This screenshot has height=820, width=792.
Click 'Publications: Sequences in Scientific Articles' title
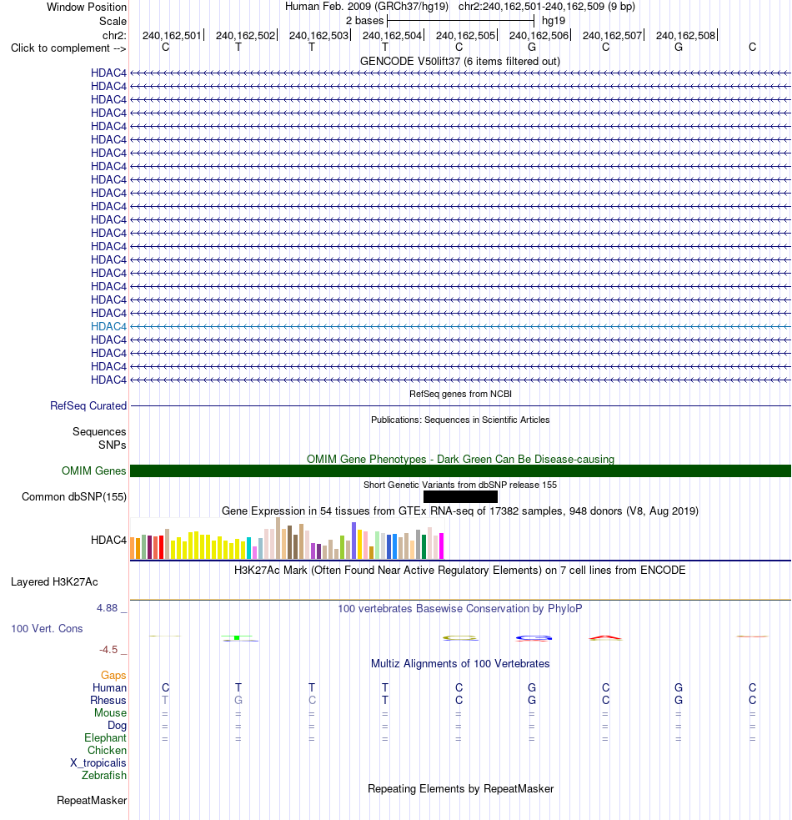pyautogui.click(x=460, y=420)
